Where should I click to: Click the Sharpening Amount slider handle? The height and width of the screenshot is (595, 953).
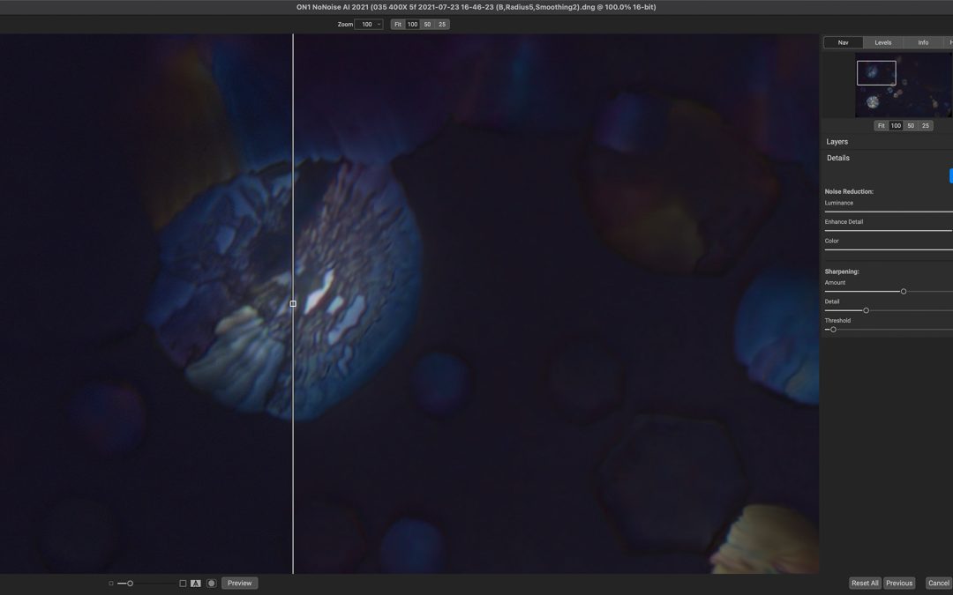(904, 292)
